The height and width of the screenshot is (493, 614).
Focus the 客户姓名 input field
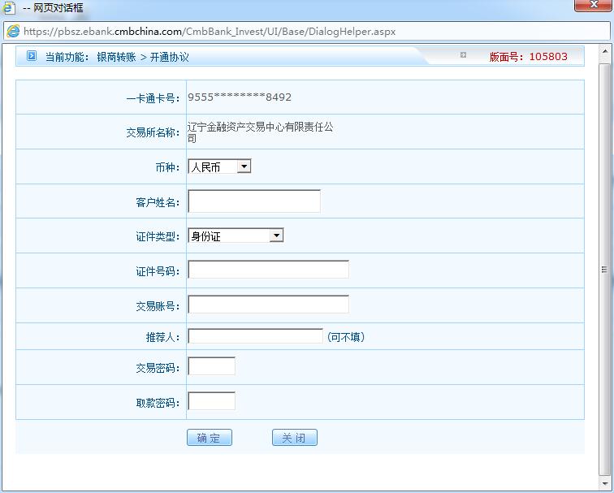coord(254,201)
